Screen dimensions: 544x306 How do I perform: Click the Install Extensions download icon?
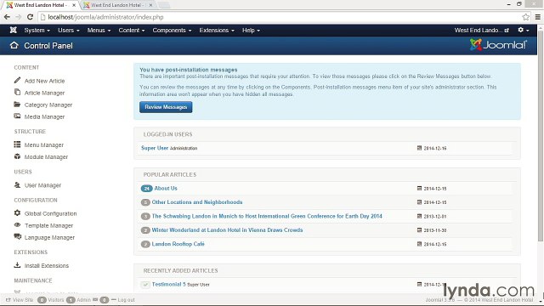[17, 265]
